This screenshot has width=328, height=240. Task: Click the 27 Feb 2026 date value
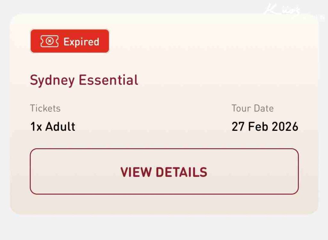265,127
